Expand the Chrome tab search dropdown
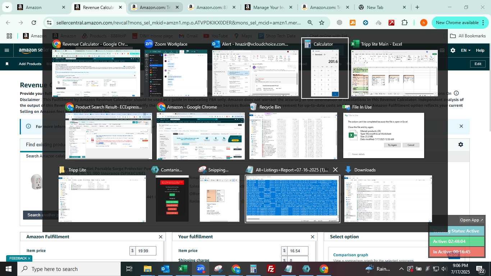 pyautogui.click(x=7, y=7)
